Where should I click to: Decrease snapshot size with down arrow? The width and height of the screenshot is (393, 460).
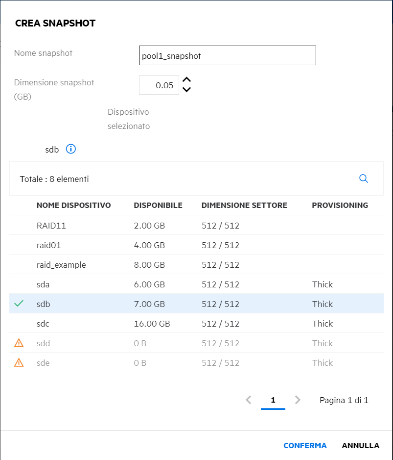pos(186,89)
